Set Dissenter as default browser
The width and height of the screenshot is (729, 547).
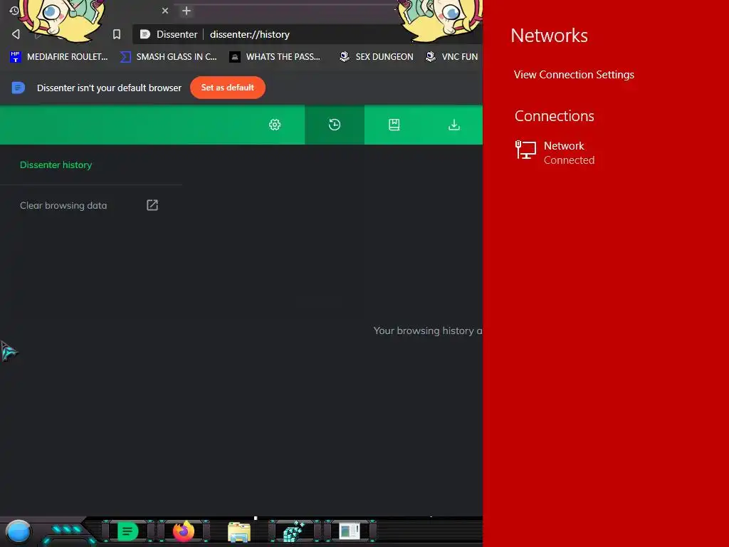[x=228, y=88]
